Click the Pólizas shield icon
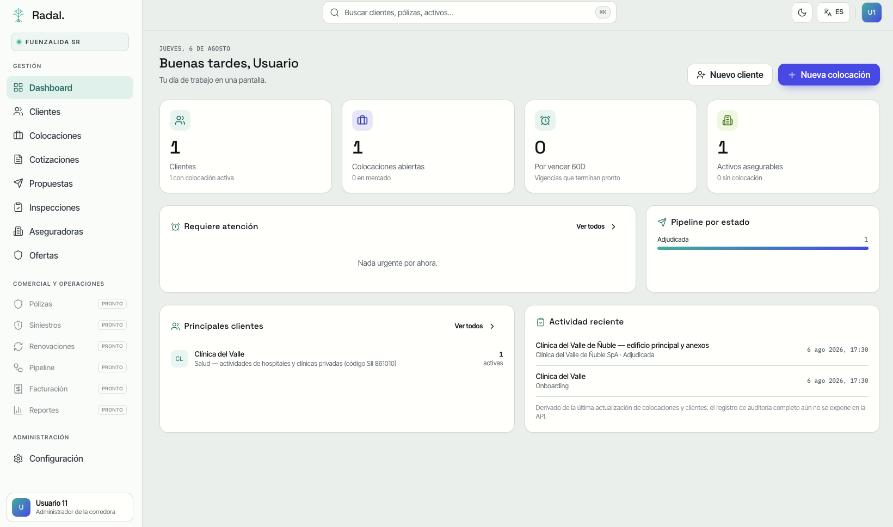Viewport: 893px width, 527px height. pos(19,304)
